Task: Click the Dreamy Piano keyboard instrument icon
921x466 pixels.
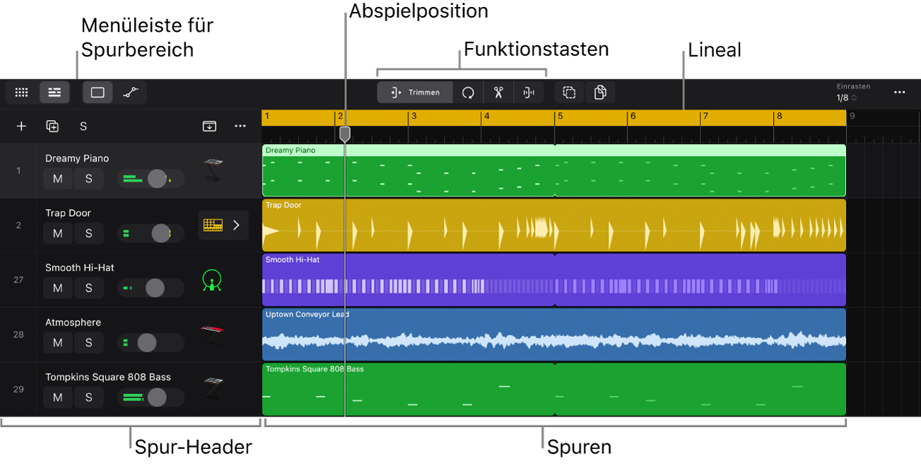Action: [x=212, y=170]
